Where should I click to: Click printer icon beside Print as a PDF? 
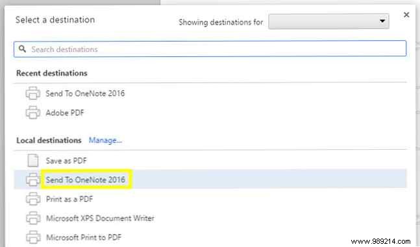point(33,199)
